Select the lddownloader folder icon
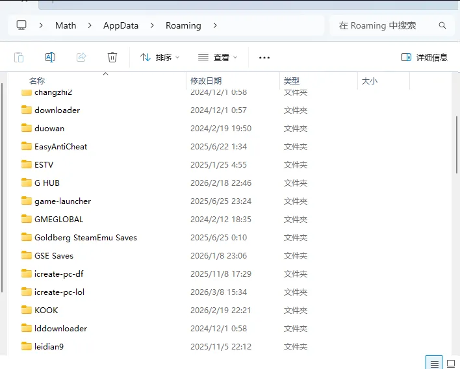Screen dimensions: 460x369 click(x=27, y=328)
